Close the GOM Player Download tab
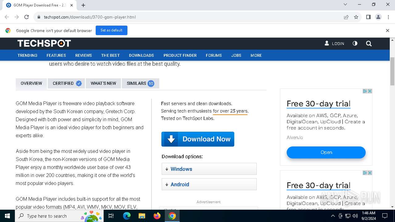 [x=72, y=5]
